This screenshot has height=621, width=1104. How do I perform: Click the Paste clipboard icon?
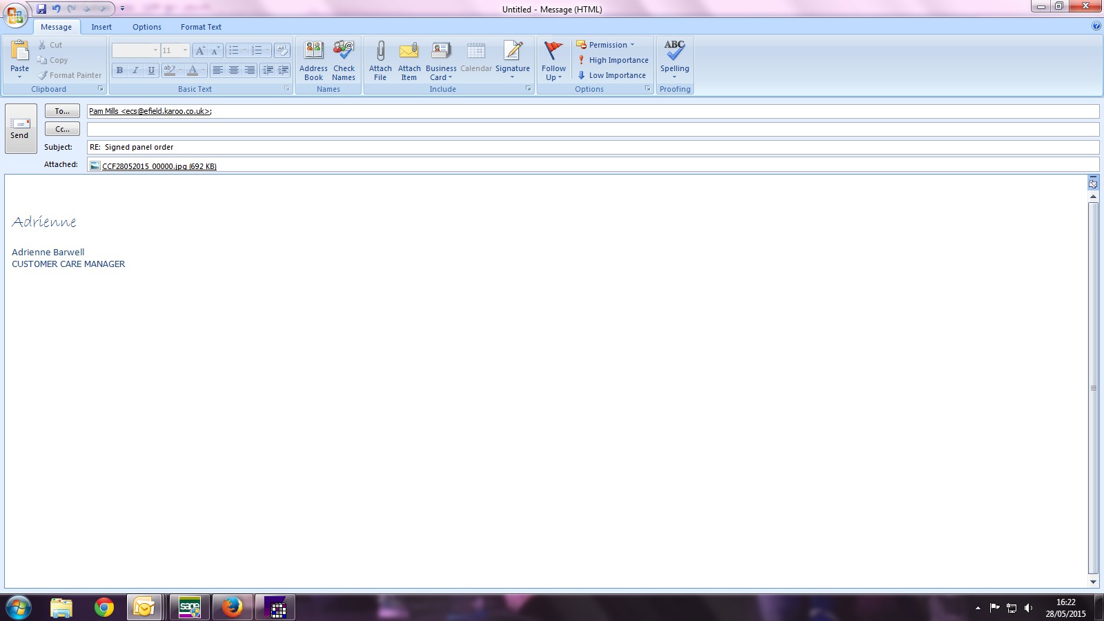point(19,52)
